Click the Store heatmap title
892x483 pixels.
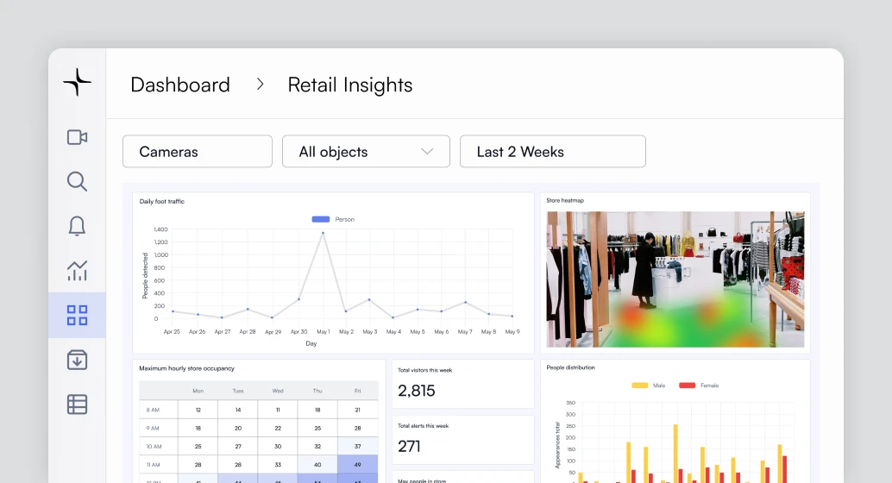[565, 200]
